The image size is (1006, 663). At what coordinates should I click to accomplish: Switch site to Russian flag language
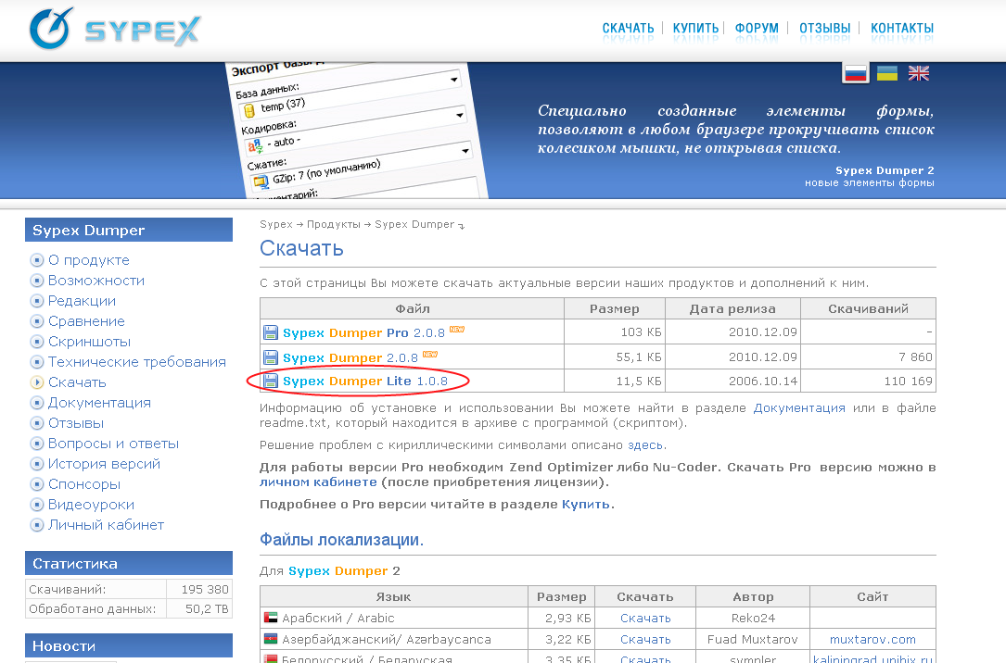[855, 73]
